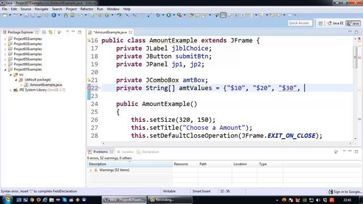Click the Open Type toolbar icon
Screen dimensions: 363x204
coord(191,15)
